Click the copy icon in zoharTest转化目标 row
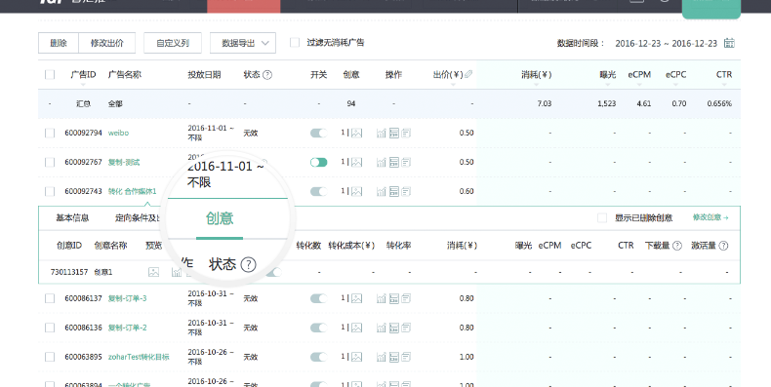Viewport: 771px width, 387px height. pos(406,357)
